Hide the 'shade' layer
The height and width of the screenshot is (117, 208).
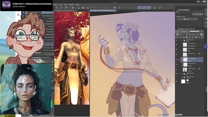(x=176, y=65)
